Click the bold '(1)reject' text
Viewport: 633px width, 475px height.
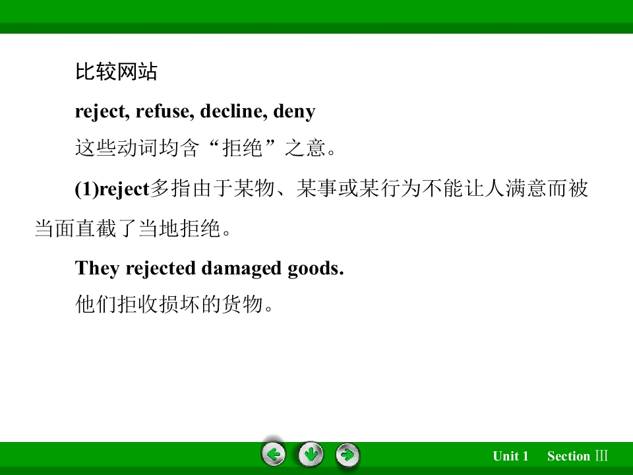coord(112,189)
